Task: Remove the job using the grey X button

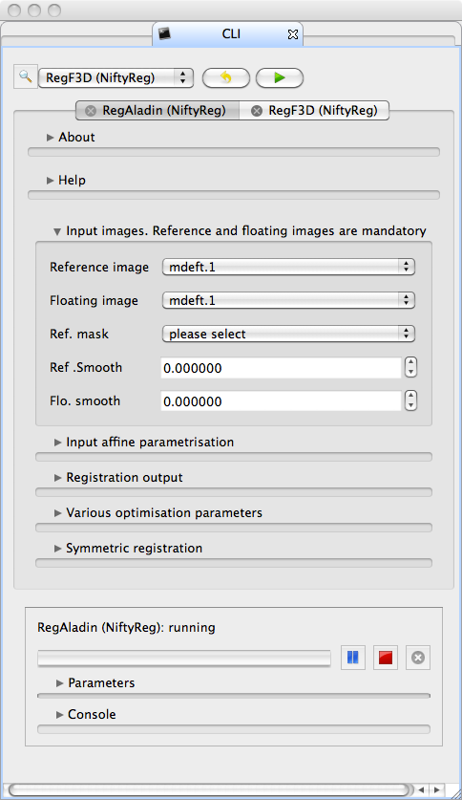Action: pos(418,658)
